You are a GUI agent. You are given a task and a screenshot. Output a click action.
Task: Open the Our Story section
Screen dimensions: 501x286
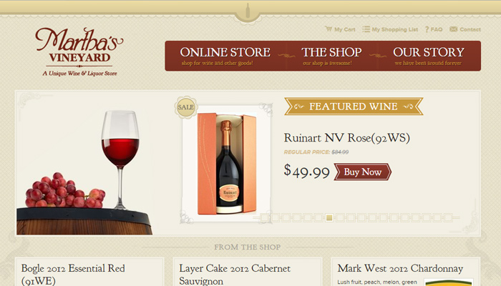429,55
